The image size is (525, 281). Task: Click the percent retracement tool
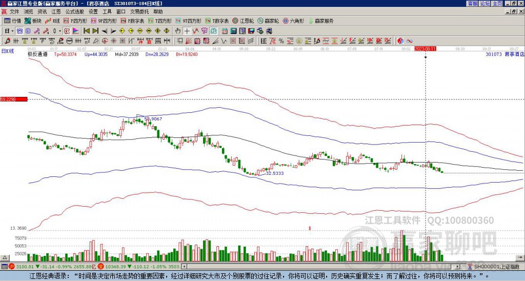pos(281,41)
